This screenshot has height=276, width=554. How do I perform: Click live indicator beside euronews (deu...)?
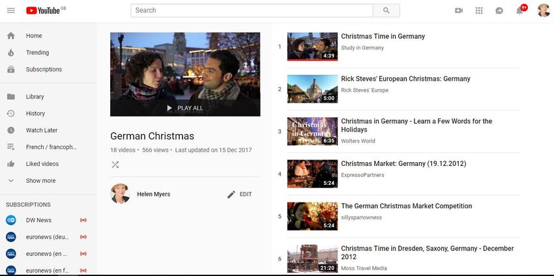tap(83, 237)
